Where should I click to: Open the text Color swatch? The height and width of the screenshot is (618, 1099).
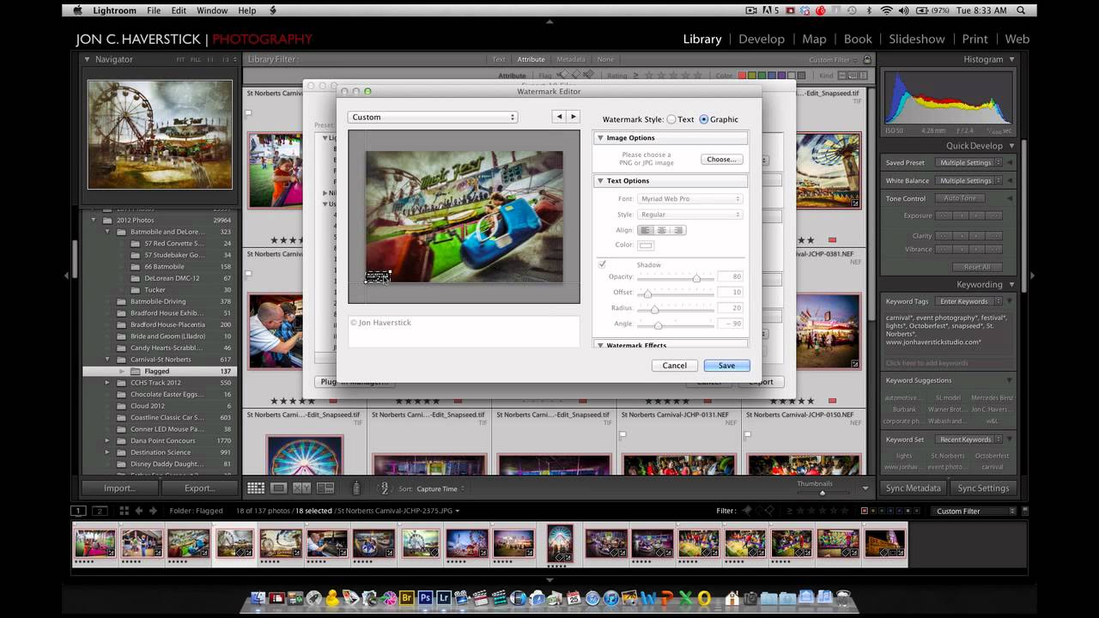click(646, 245)
